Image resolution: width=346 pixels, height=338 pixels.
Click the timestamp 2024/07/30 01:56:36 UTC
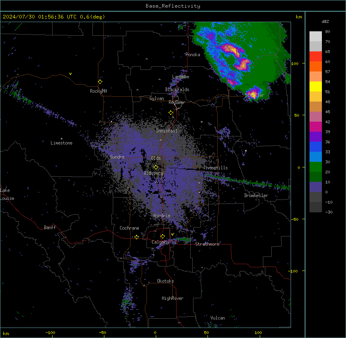click(x=40, y=17)
